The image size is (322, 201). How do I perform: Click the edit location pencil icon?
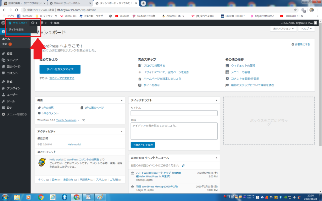pos(183,166)
